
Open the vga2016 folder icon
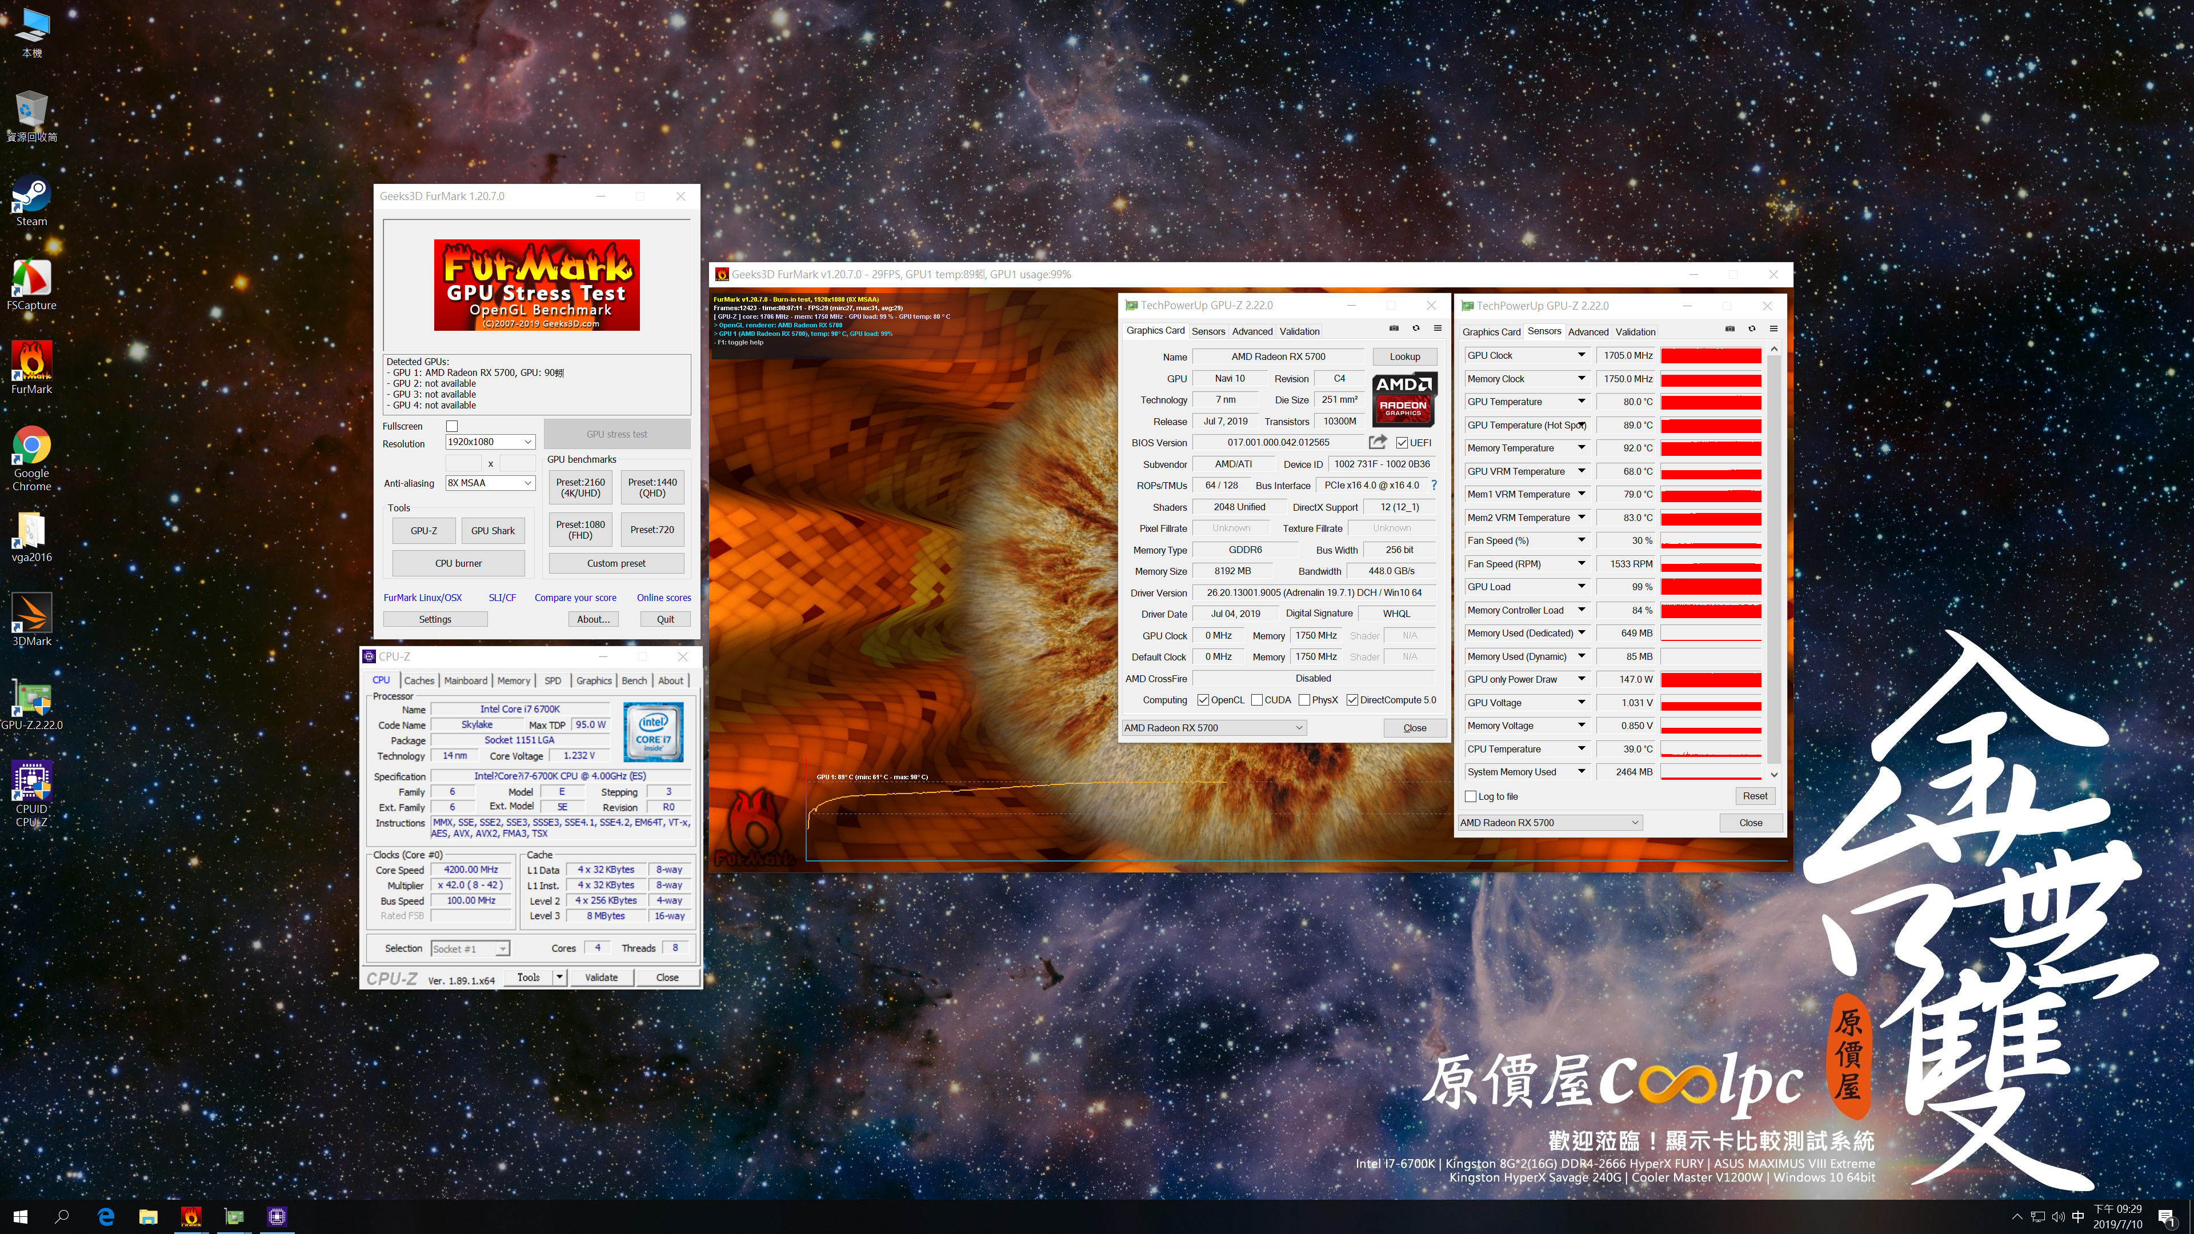[31, 538]
